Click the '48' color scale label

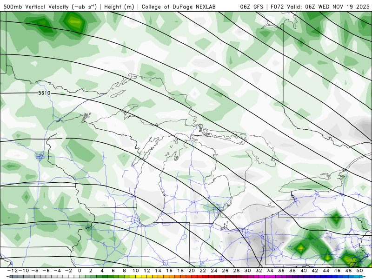tap(348, 271)
